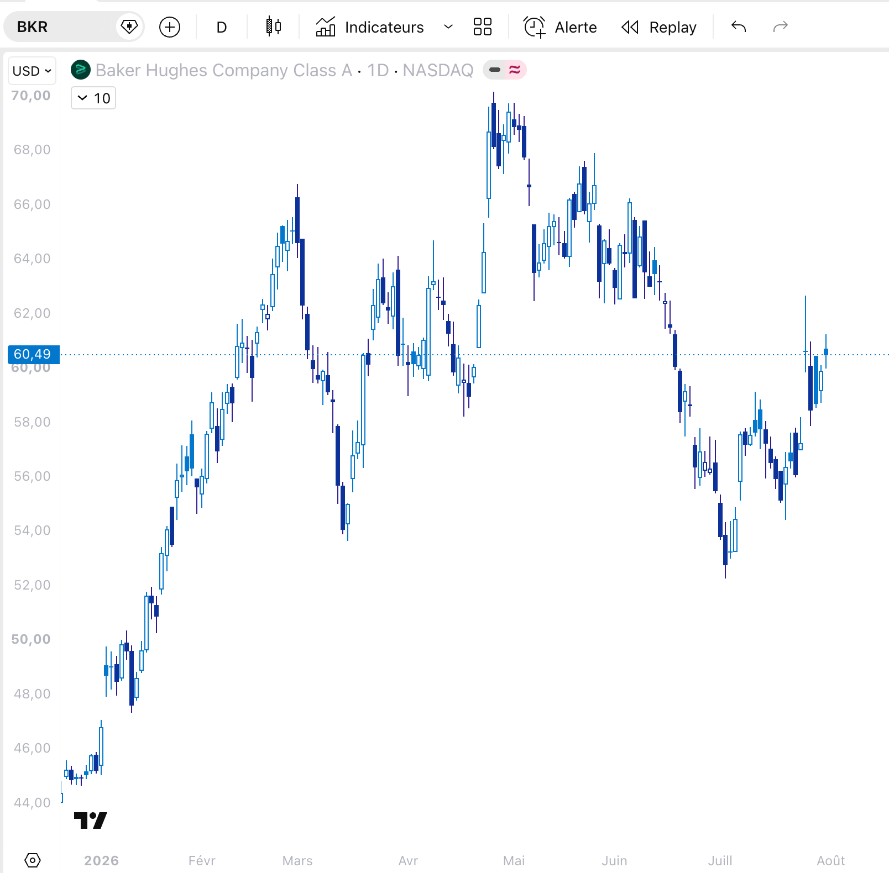Click the 68,00 price axis label
This screenshot has height=873, width=889.
click(32, 150)
